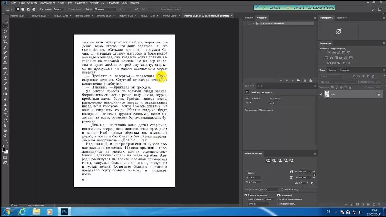This screenshot has width=386, height=217.
Task: Open Clone Source panel flyout menu
Action: [315, 154]
